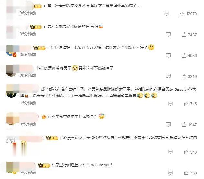Image resolution: width=204 pixels, height=179 pixels.
Task: Reply to the 不拿克重衡量 comment
Action: (x=168, y=125)
